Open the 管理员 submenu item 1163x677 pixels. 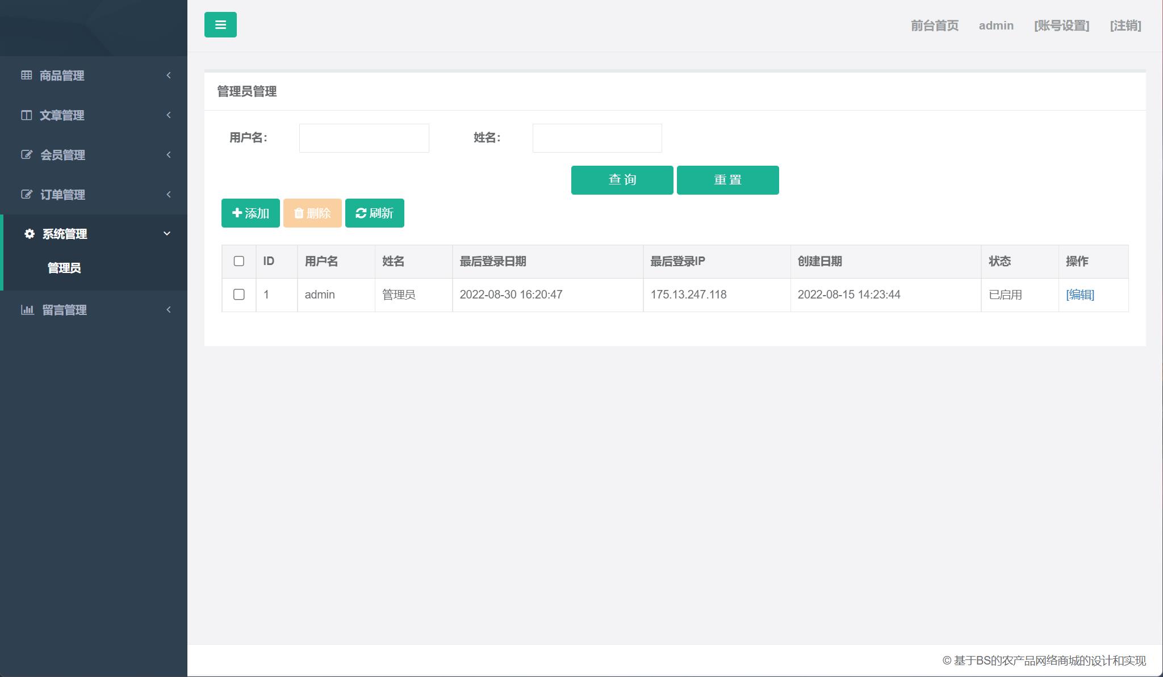pyautogui.click(x=63, y=268)
